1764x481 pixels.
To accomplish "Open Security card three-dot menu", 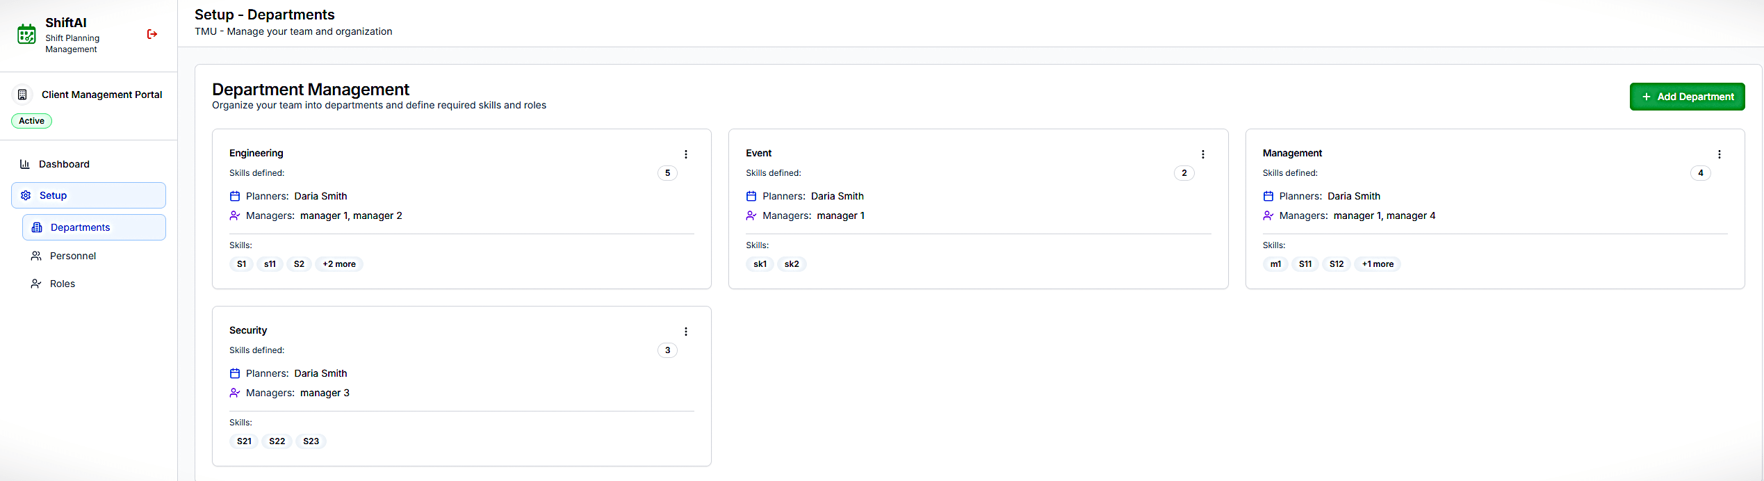I will (x=685, y=332).
